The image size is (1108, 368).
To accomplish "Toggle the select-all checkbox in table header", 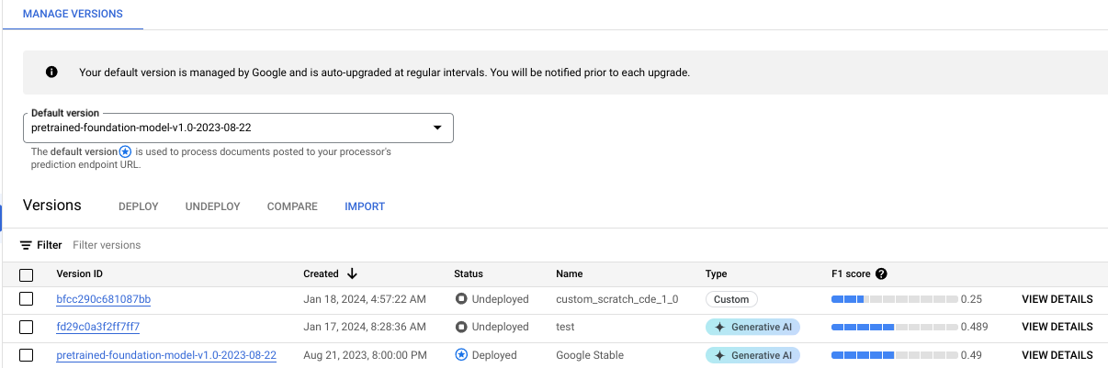I will pos(27,274).
